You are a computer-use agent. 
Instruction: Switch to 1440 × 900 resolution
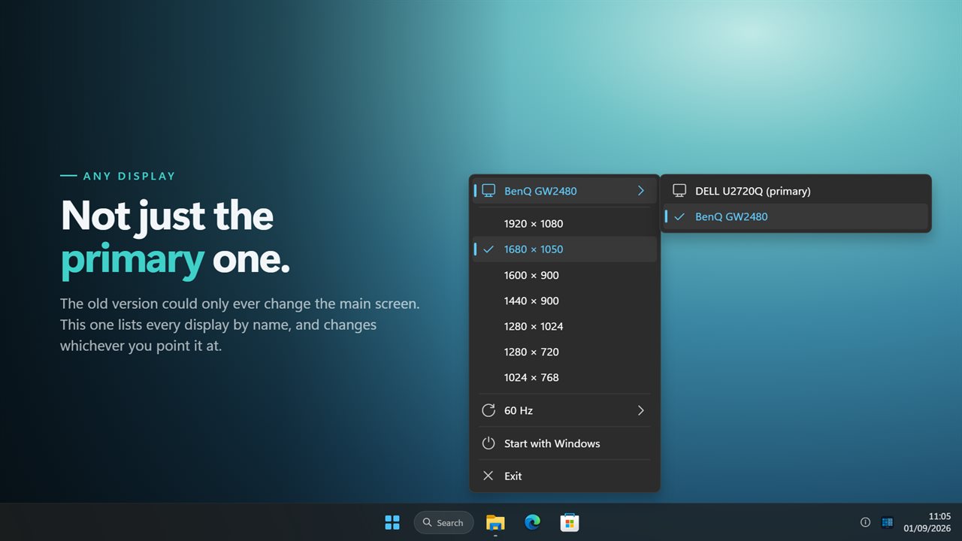pyautogui.click(x=564, y=301)
